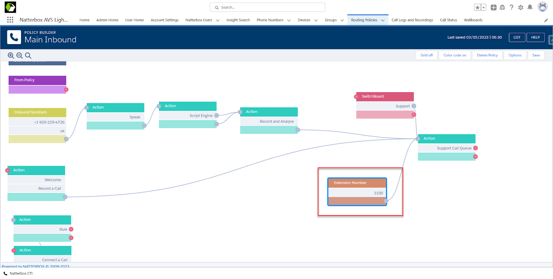Expand the Routing Policies tab dropdown

click(383, 20)
